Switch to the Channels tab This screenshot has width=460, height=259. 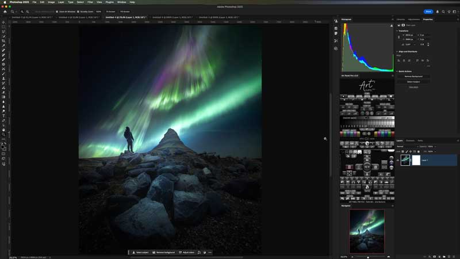tap(410, 140)
